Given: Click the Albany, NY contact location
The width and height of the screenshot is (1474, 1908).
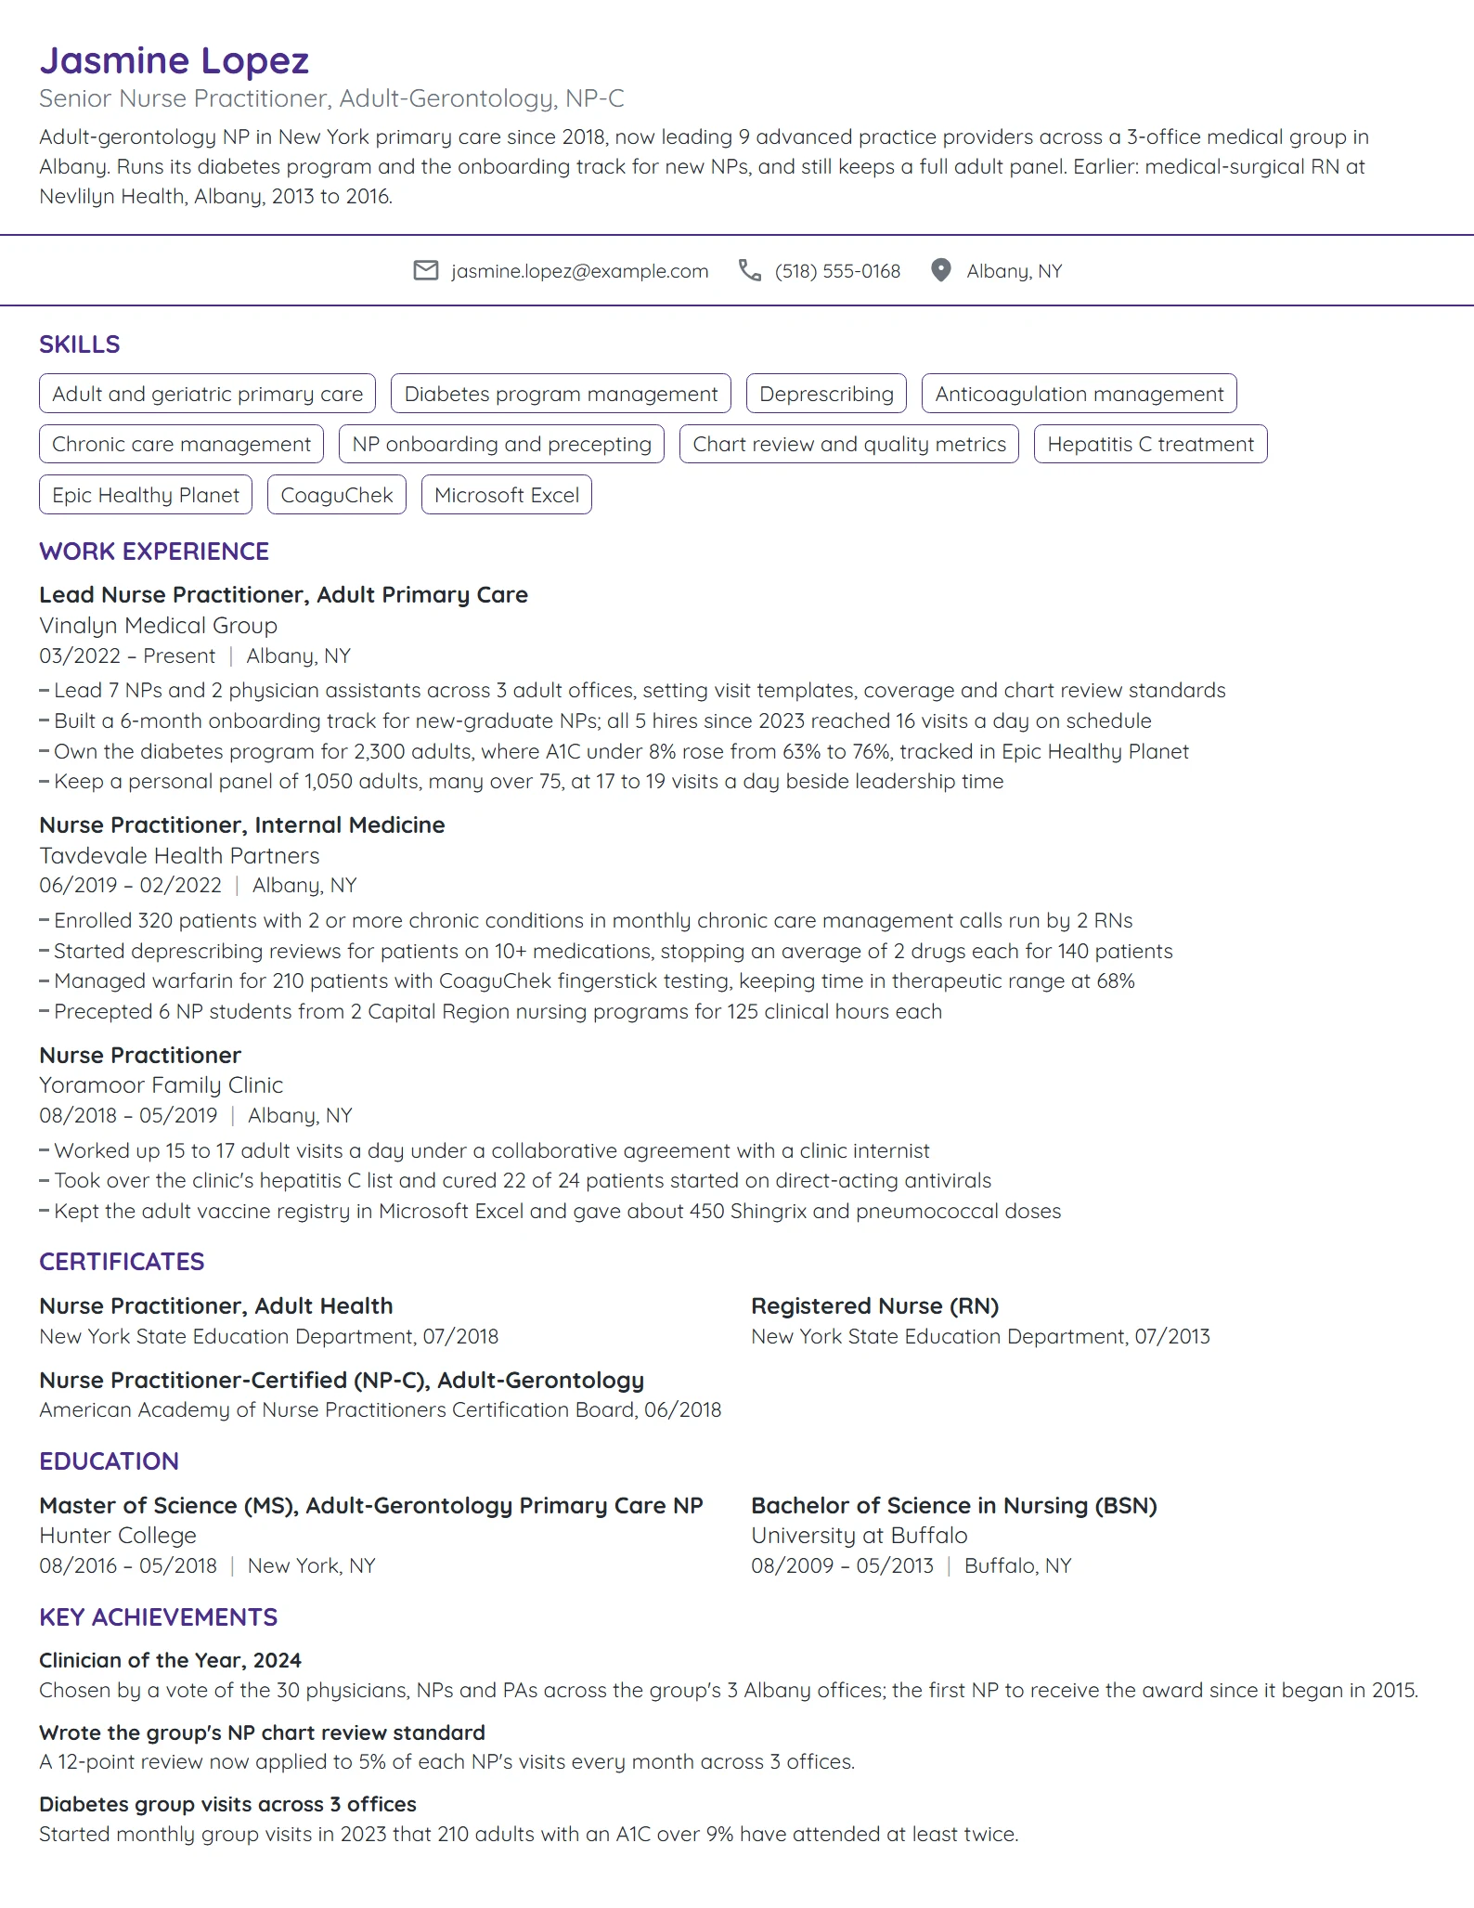Looking at the screenshot, I should 1014,271.
